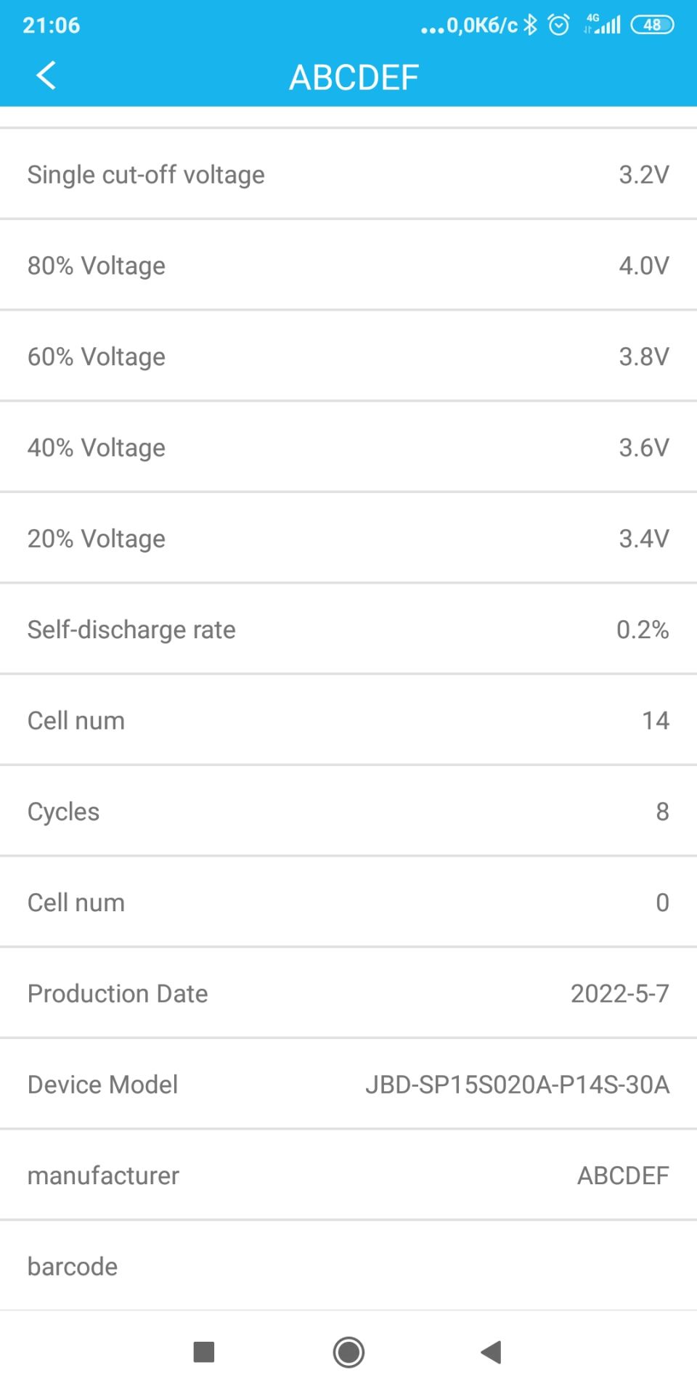This screenshot has width=697, height=1394.
Task: Tap the Bluetooth status icon
Action: [x=531, y=25]
